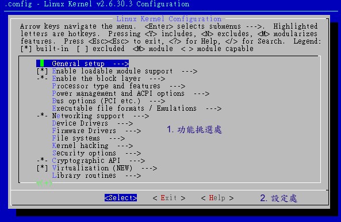Open the Networking support entry
The image size is (341, 222).
[88, 116]
